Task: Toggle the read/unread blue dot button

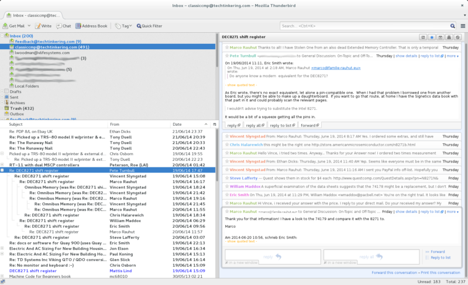Action: pos(432,37)
